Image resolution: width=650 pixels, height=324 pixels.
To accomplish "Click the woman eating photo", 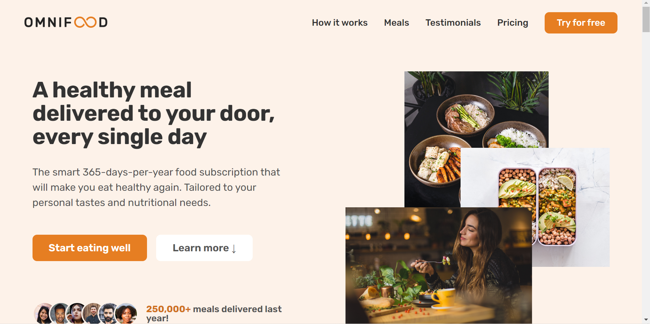I will 439,265.
